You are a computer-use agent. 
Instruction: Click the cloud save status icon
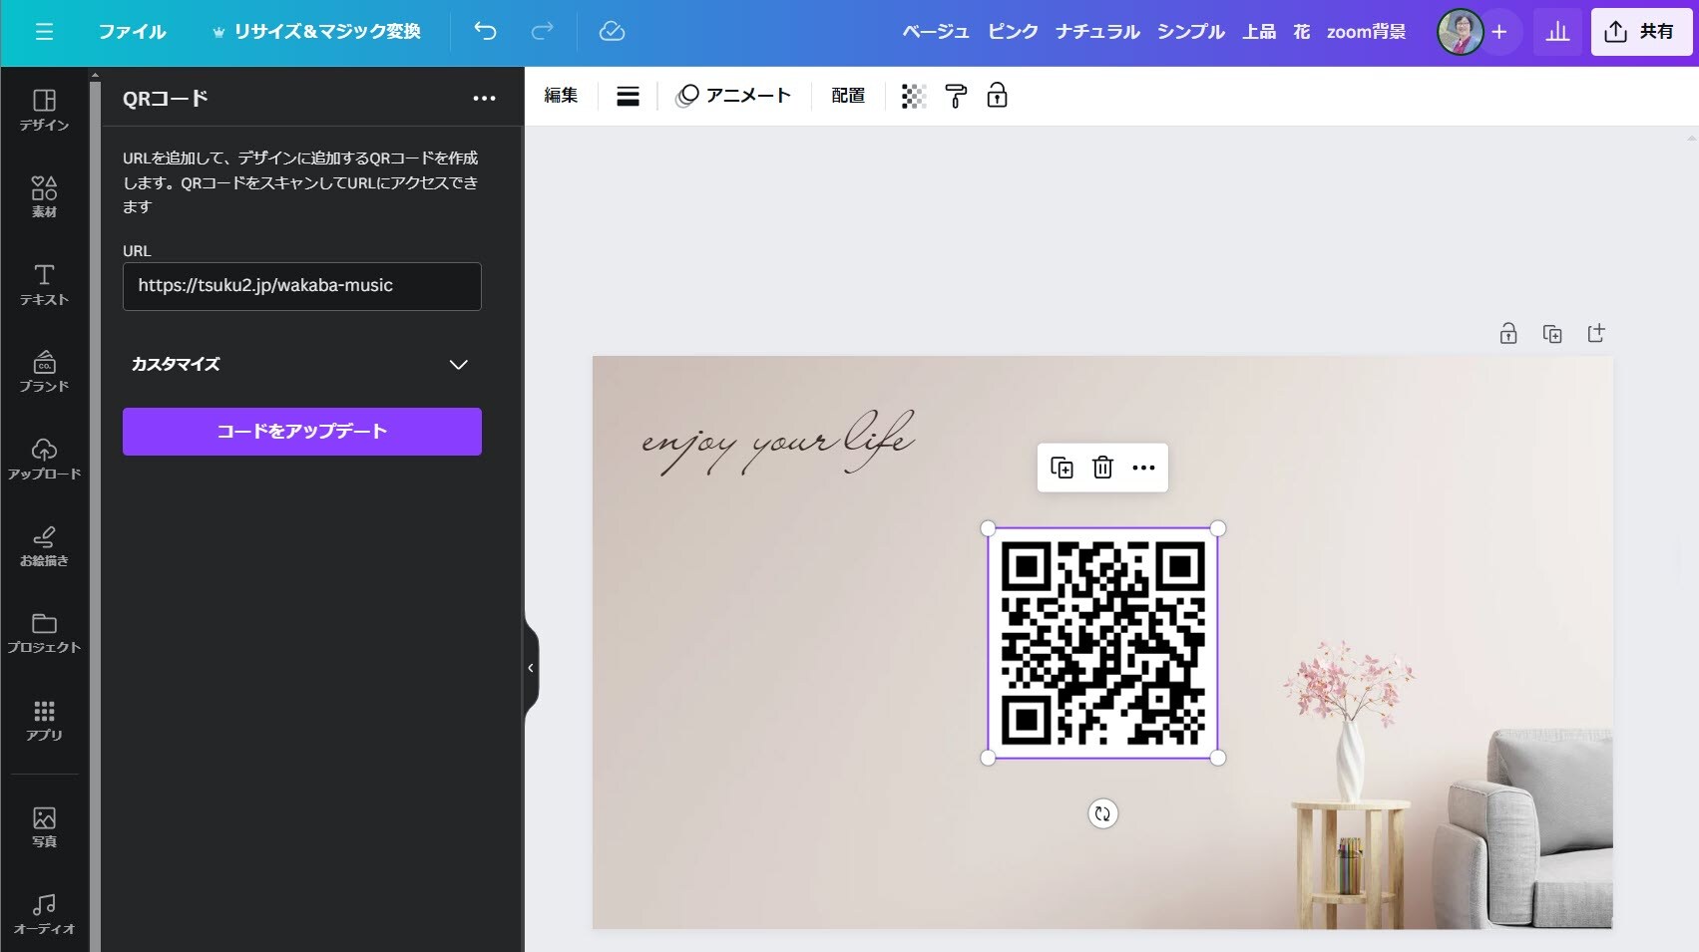coord(612,32)
